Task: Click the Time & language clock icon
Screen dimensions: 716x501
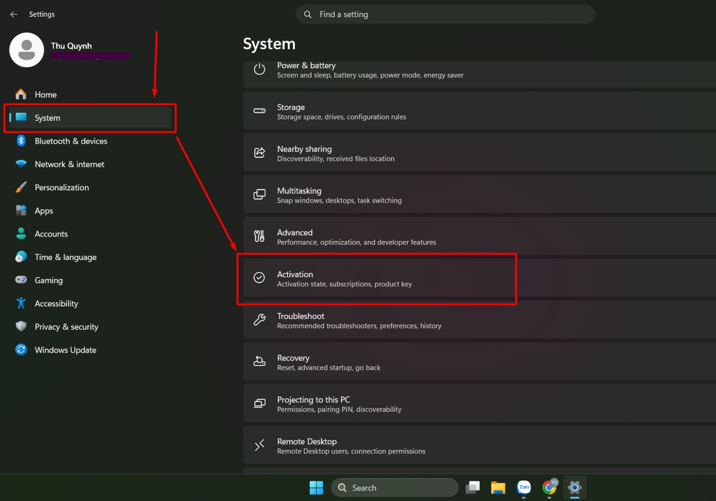Action: [21, 257]
